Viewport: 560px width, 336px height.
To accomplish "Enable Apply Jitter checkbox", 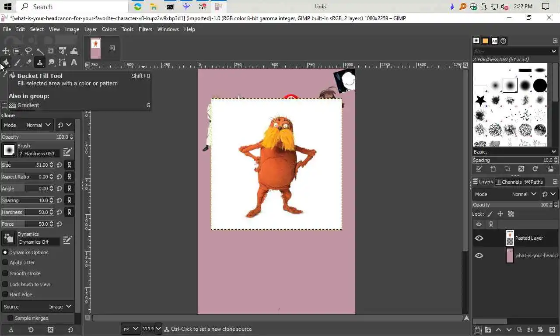I will coord(5,262).
